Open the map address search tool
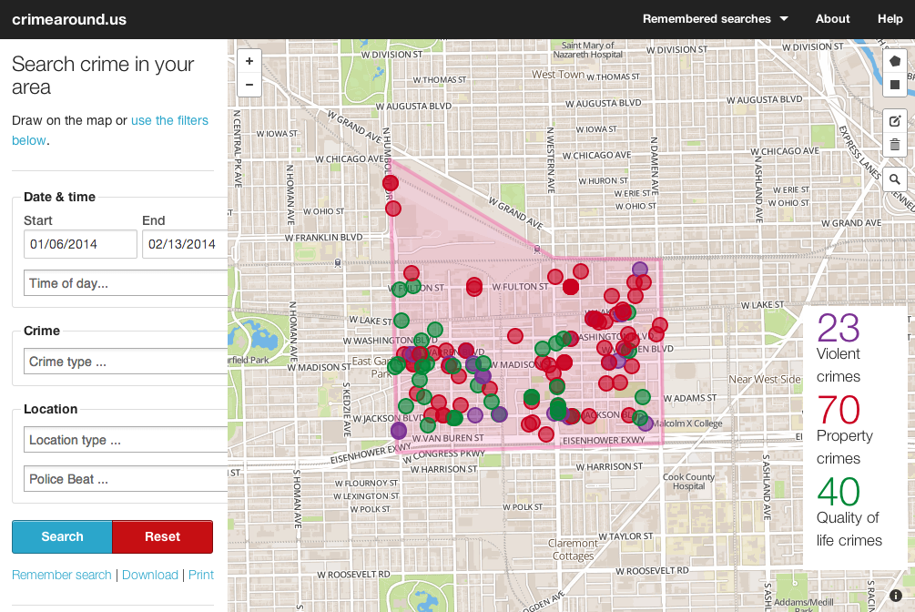The width and height of the screenshot is (915, 612). [895, 179]
